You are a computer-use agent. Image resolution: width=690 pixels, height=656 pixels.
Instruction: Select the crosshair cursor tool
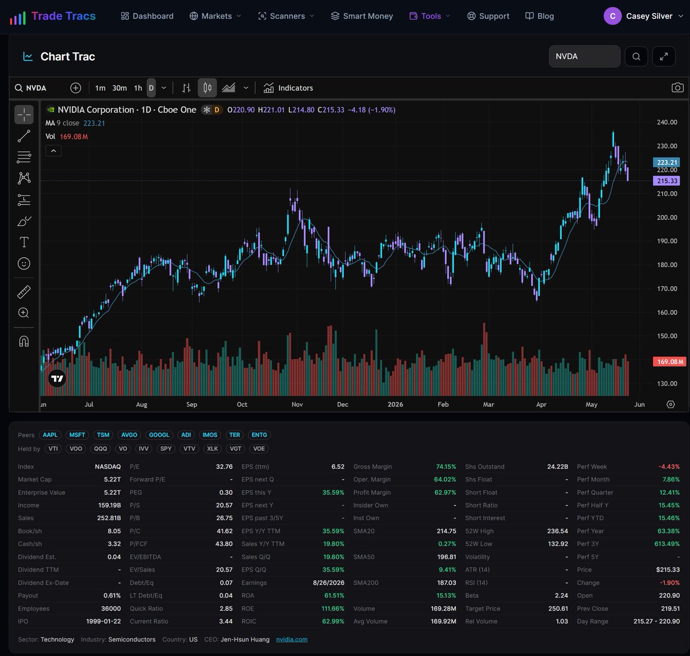point(24,115)
